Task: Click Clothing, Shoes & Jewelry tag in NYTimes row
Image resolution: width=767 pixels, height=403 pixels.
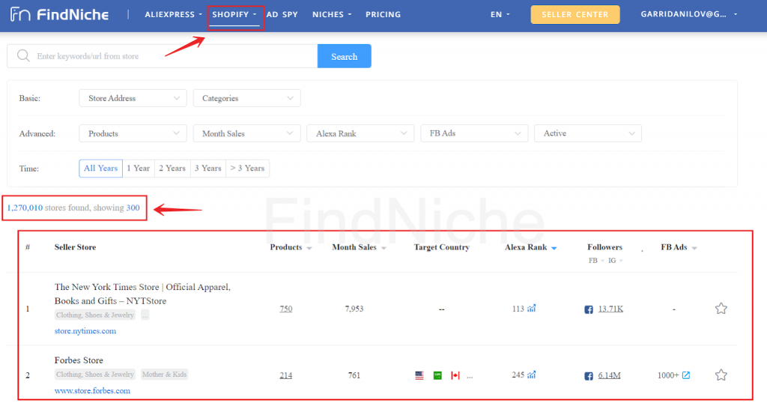Action: (x=95, y=315)
